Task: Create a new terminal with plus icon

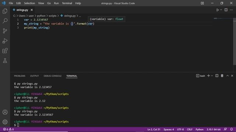Action: pos(208,76)
